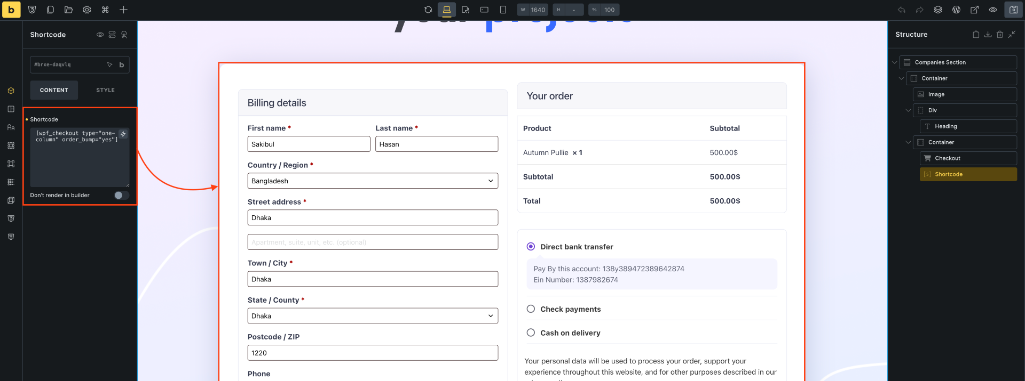
Task: Click the plus icon to add element
Action: (x=123, y=10)
